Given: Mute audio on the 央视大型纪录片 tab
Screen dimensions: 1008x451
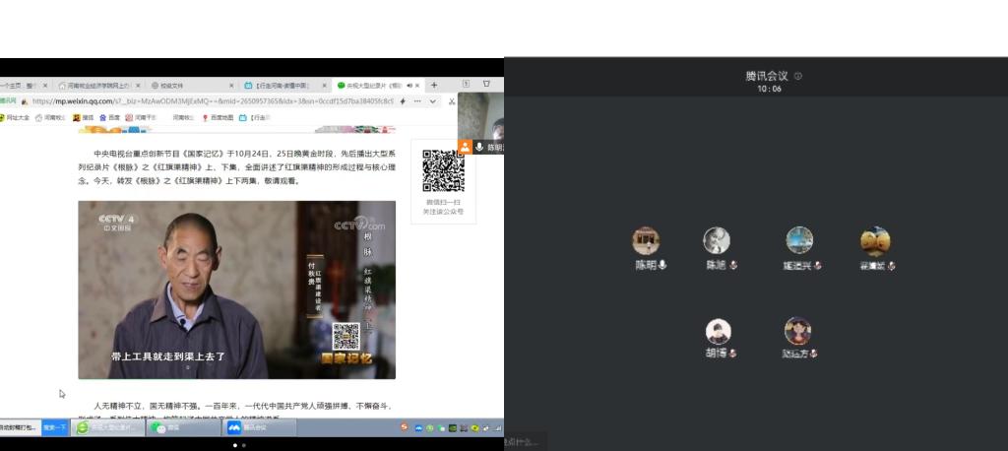Looking at the screenshot, I should [x=409, y=85].
